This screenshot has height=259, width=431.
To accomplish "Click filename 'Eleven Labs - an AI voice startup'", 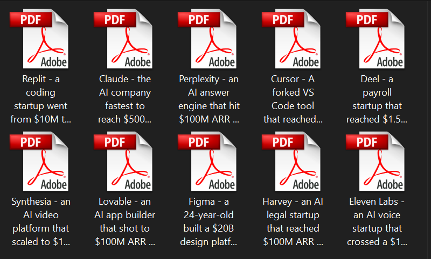I will click(377, 222).
